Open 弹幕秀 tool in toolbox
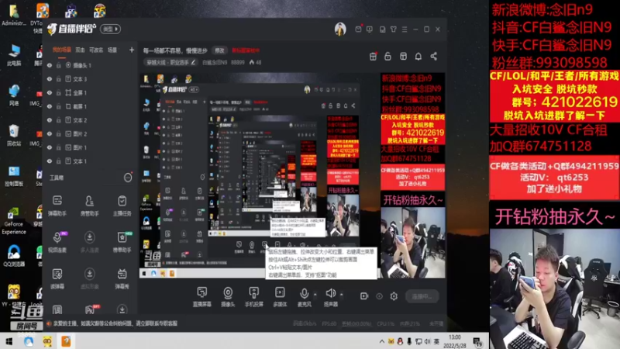Screen dimensions: 620x349 tap(122, 278)
